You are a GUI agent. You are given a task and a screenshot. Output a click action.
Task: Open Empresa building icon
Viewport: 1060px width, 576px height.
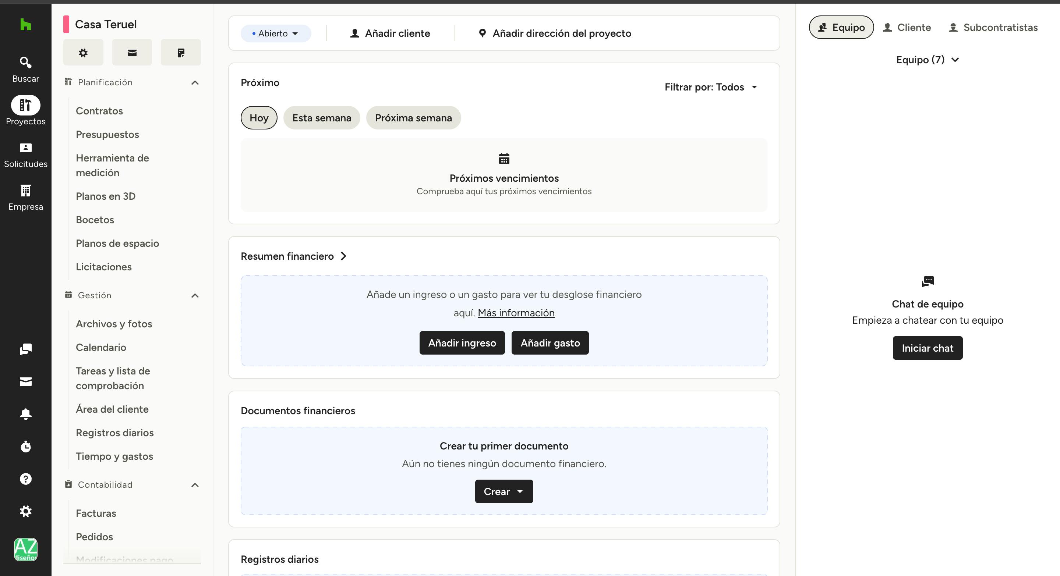(25, 197)
